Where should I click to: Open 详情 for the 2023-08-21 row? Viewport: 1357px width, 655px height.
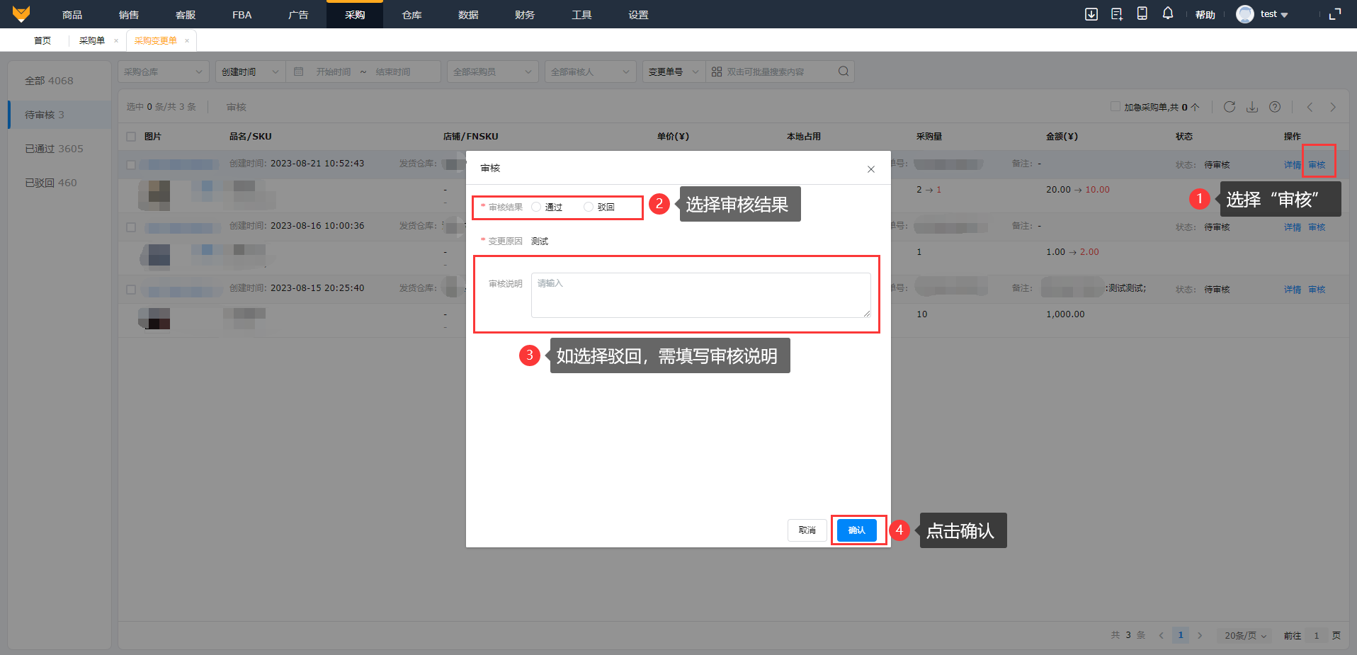[1293, 165]
